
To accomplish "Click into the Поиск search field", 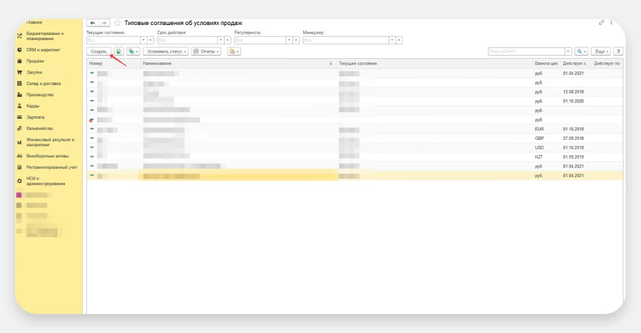I will [x=526, y=51].
